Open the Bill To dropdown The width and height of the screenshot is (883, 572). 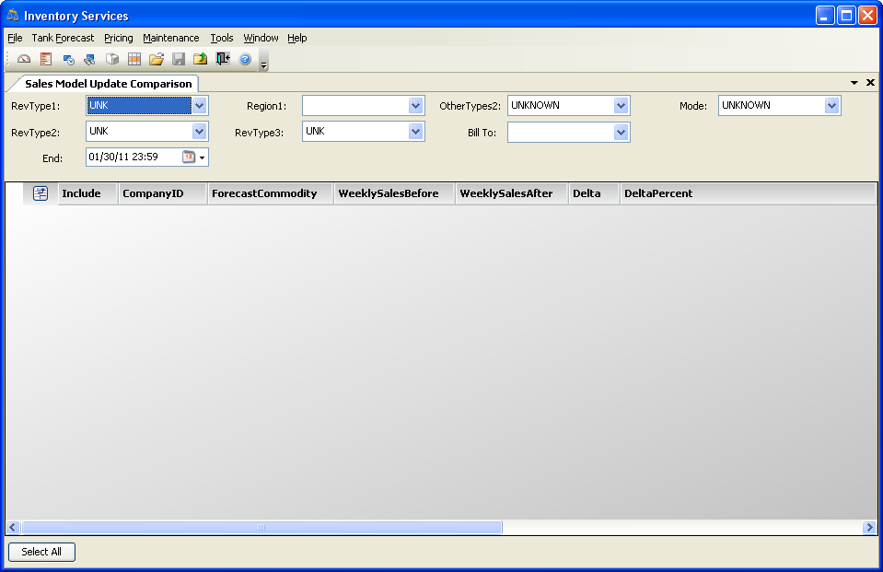pyautogui.click(x=621, y=133)
